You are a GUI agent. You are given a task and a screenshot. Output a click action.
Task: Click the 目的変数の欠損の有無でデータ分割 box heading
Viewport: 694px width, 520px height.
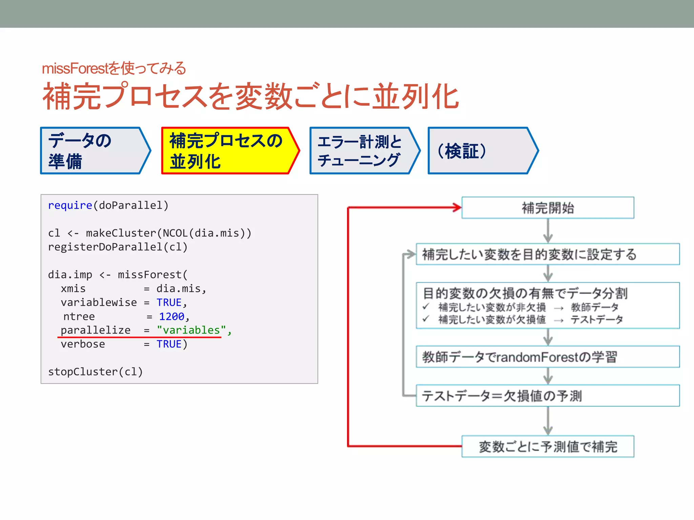[525, 293]
